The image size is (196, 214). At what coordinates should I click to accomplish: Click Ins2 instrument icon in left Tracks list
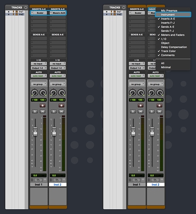(x=17, y=14)
